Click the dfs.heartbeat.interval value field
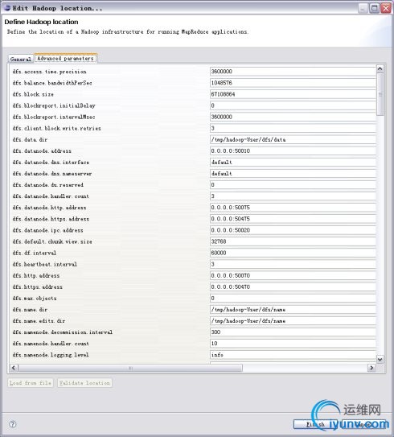Image resolution: width=394 pixels, height=437 pixels. tap(293, 264)
